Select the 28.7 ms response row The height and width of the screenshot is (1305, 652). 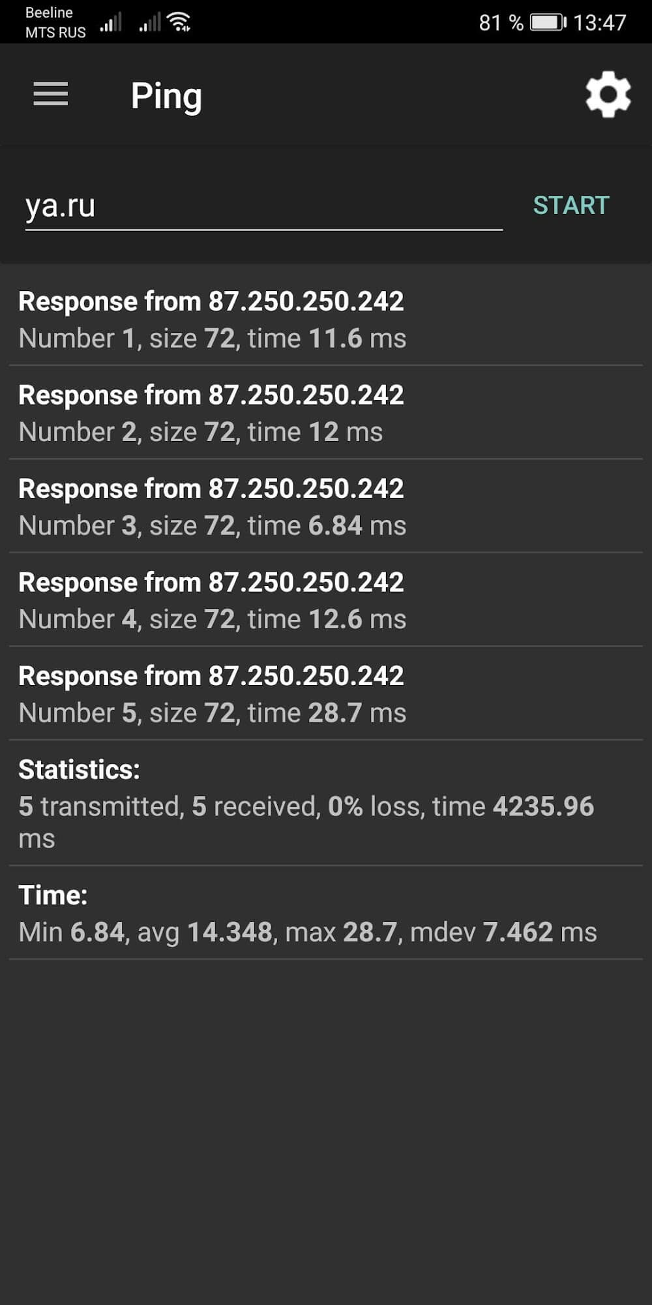click(326, 694)
